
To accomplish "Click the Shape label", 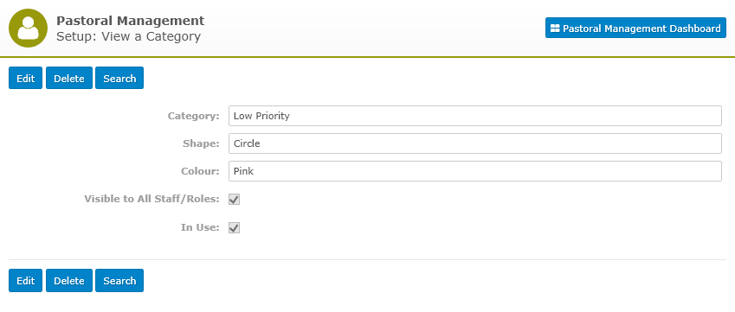I will tap(201, 143).
